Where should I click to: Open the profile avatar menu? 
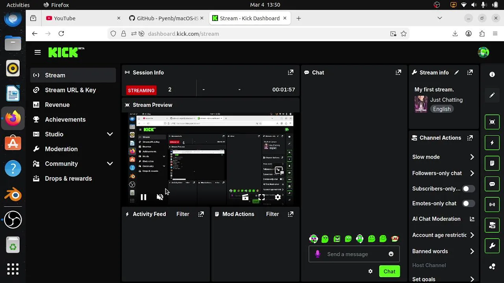coord(483,52)
